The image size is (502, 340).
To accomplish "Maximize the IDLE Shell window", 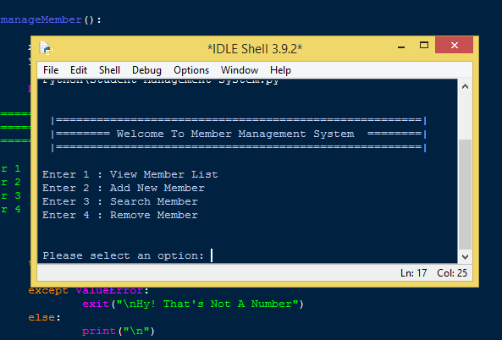I will tap(424, 46).
